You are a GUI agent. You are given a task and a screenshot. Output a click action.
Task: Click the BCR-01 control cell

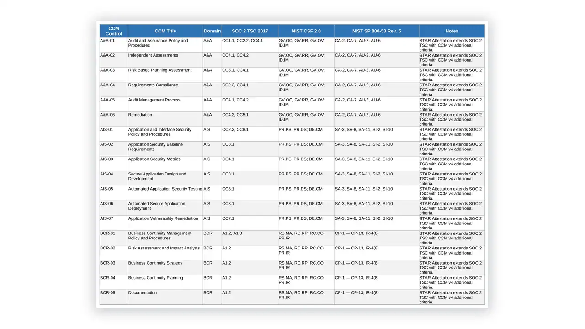[x=114, y=238]
